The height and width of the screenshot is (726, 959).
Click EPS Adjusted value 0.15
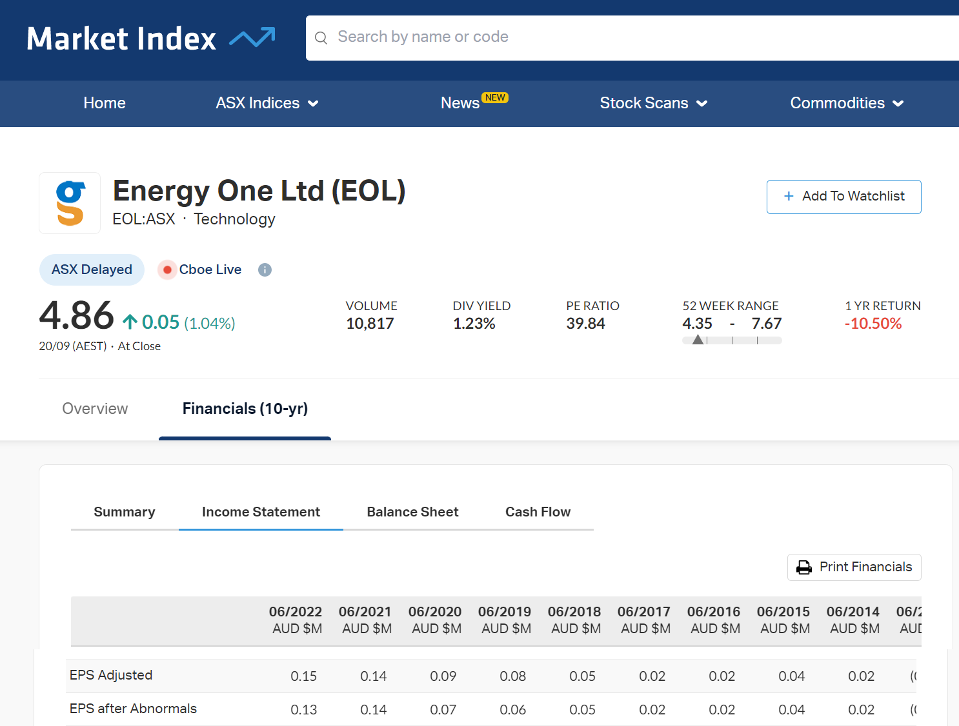(304, 676)
